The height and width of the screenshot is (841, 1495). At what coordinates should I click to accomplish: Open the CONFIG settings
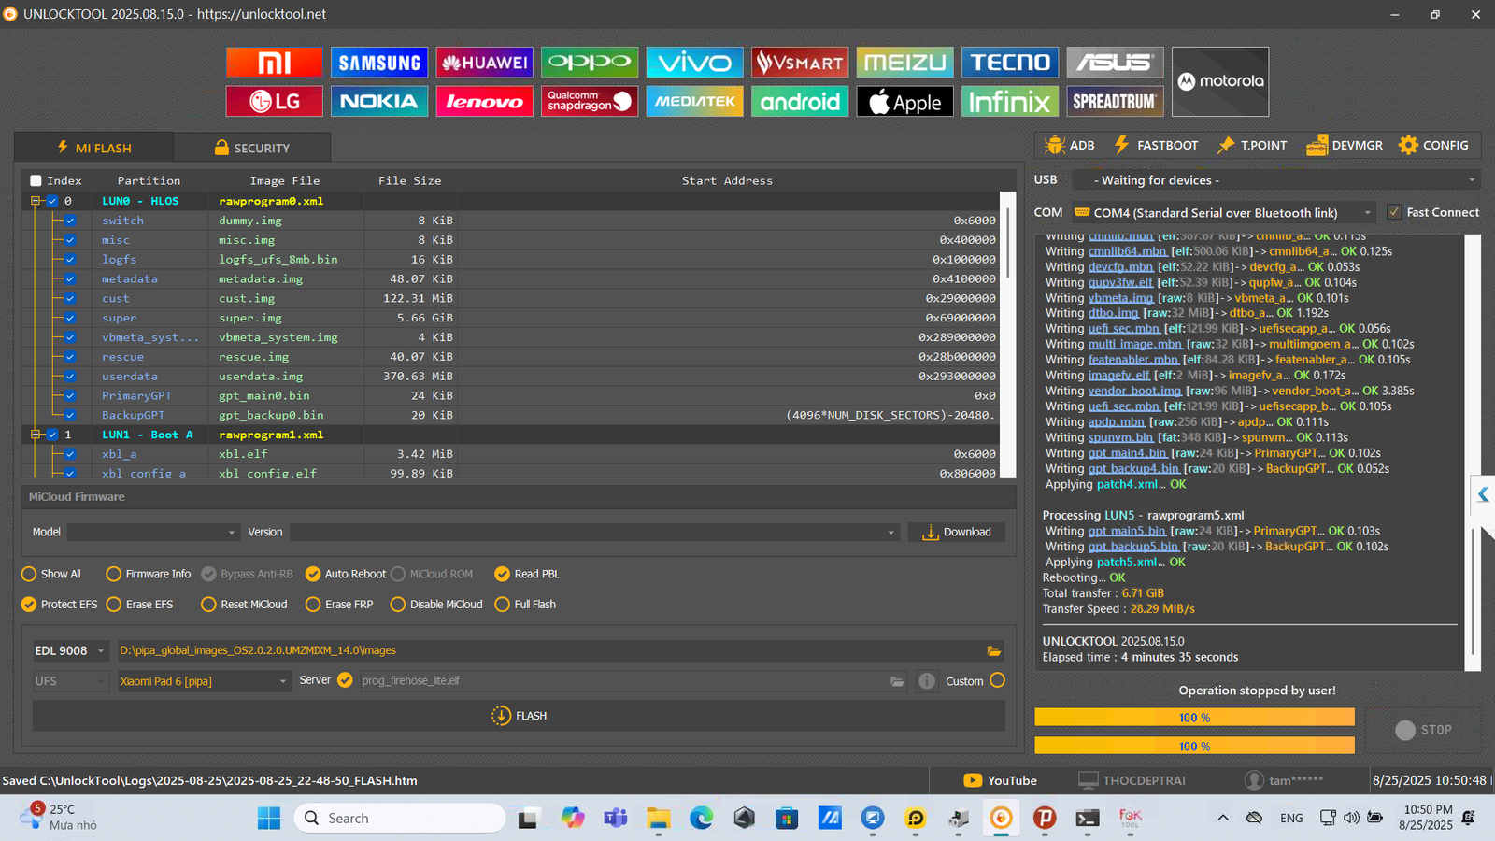click(1433, 145)
